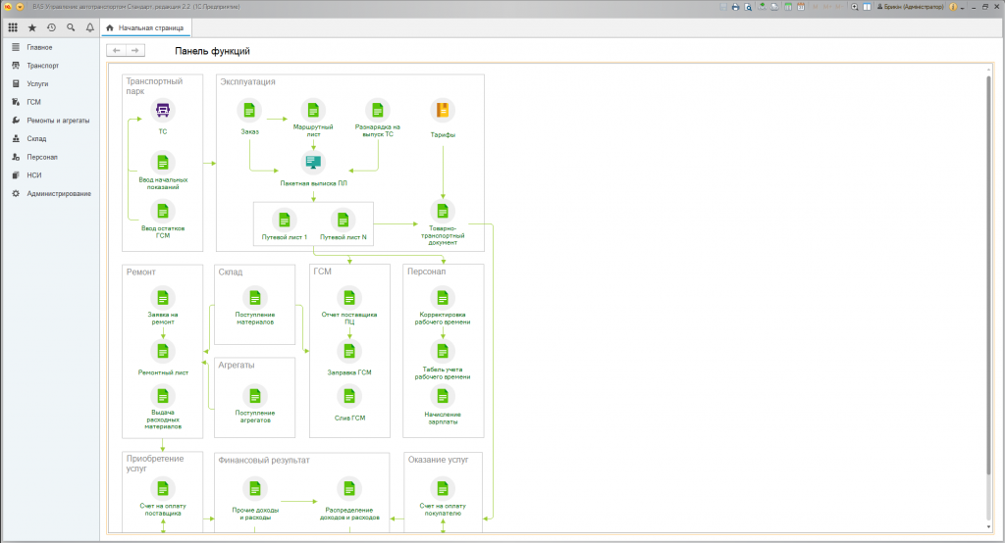This screenshot has width=1005, height=543.
Task: Switch to Начальная страница tab
Action: 145,27
